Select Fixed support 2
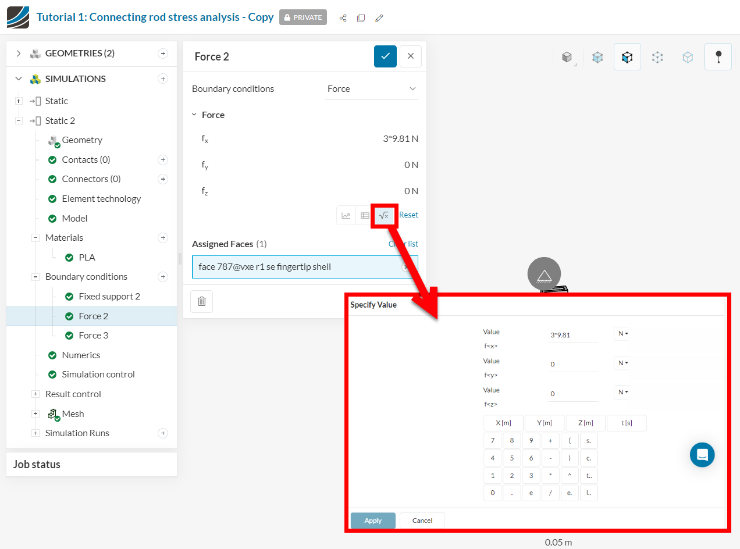The image size is (740, 549). (109, 297)
